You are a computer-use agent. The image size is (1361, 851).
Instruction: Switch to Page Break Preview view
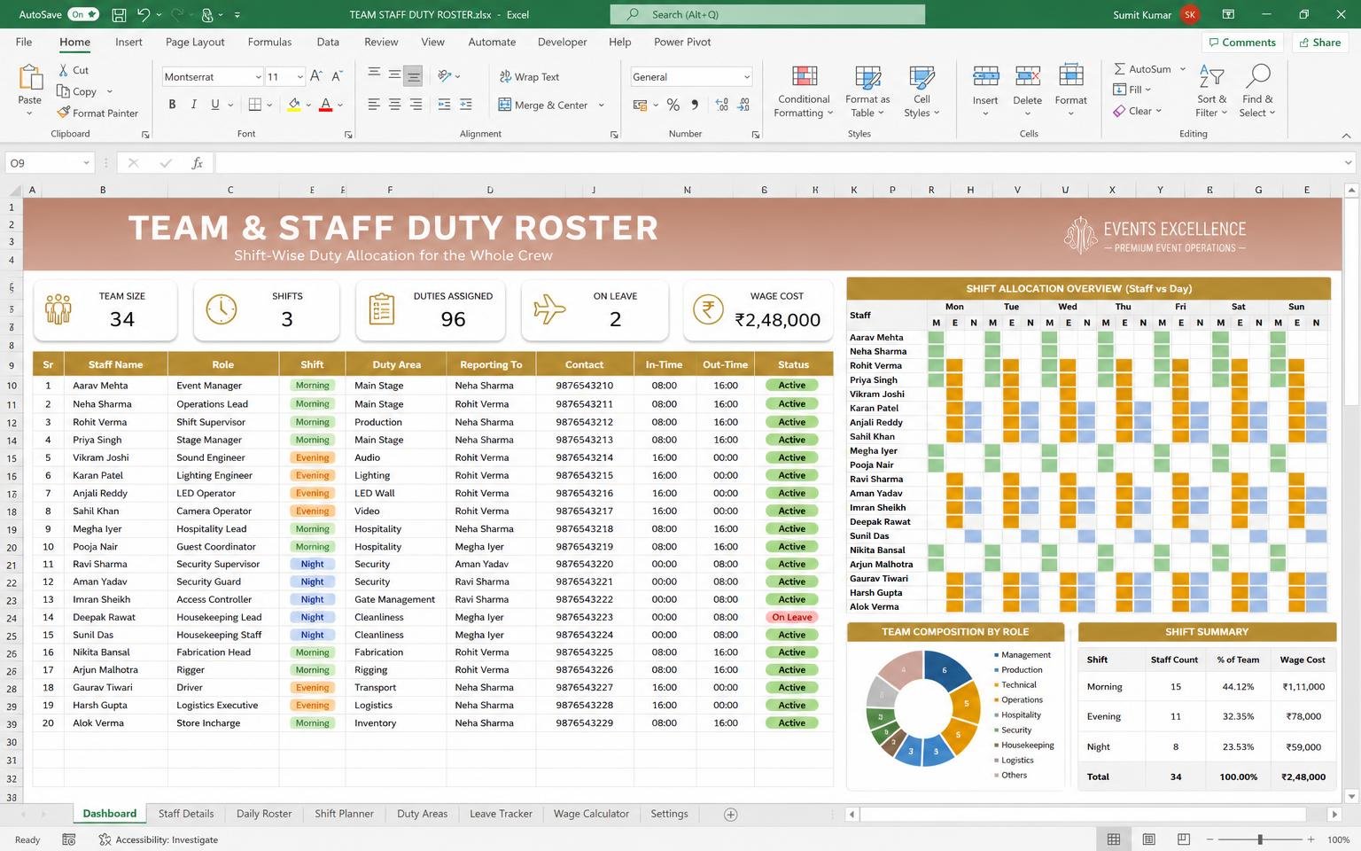pos(1183,839)
